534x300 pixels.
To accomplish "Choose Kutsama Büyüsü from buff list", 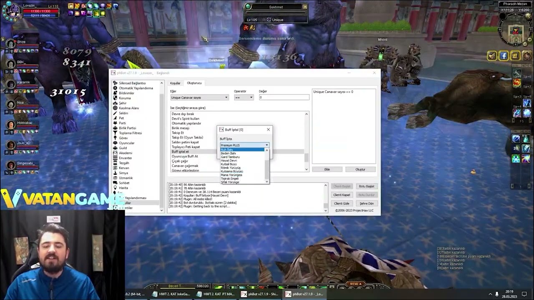I will tap(242, 171).
